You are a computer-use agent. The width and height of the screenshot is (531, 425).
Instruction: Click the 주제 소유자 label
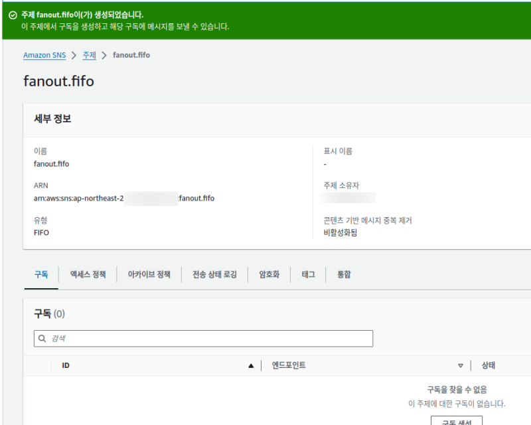[341, 186]
